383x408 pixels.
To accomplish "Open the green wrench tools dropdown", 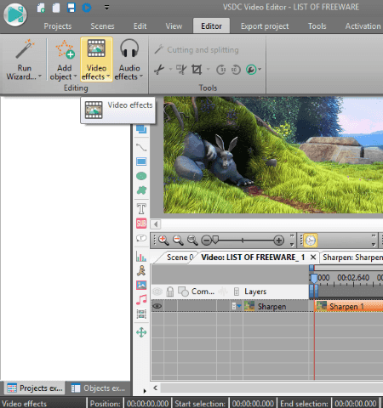I will (x=254, y=70).
